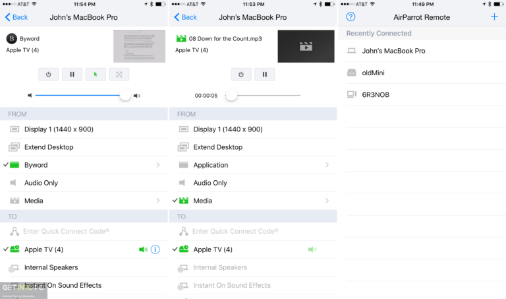The width and height of the screenshot is (506, 299).
Task: Open Apple TV (4) info button
Action: 155,249
